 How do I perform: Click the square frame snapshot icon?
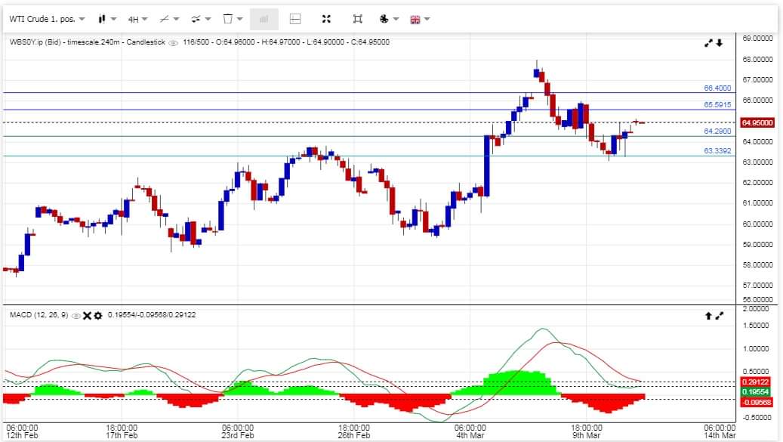[x=357, y=19]
